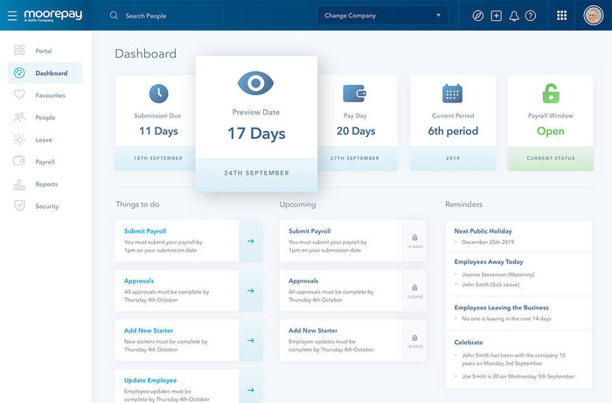This screenshot has width=612, height=403.
Task: Open the Update Employee to-do link
Action: click(x=150, y=380)
